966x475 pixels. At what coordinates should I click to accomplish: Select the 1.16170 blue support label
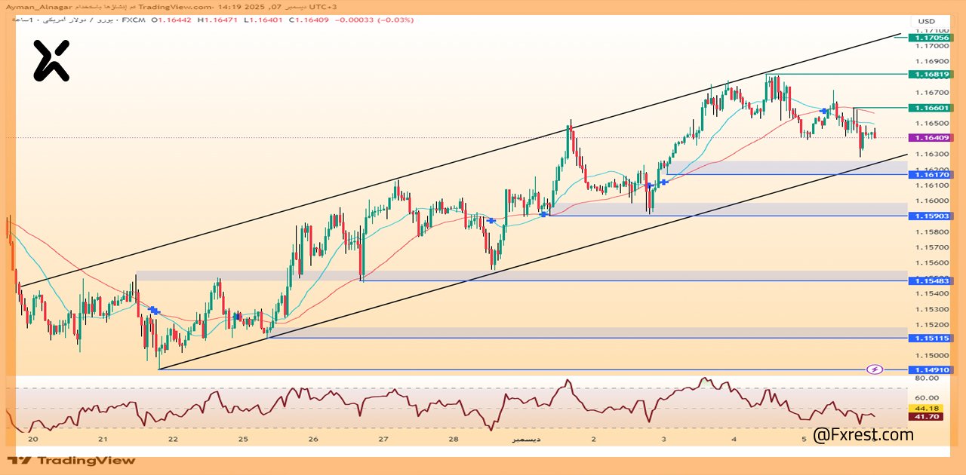pyautogui.click(x=931, y=175)
